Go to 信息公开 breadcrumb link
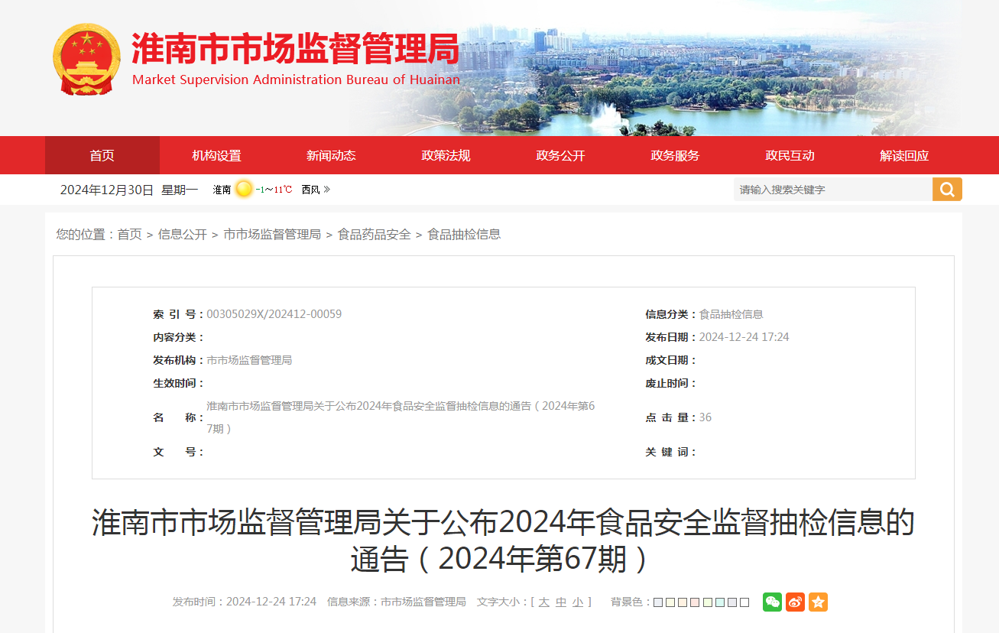Screen dimensions: 999x633 point(183,234)
